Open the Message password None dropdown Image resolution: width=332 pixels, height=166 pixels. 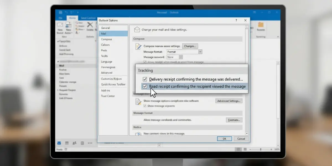[175, 57]
